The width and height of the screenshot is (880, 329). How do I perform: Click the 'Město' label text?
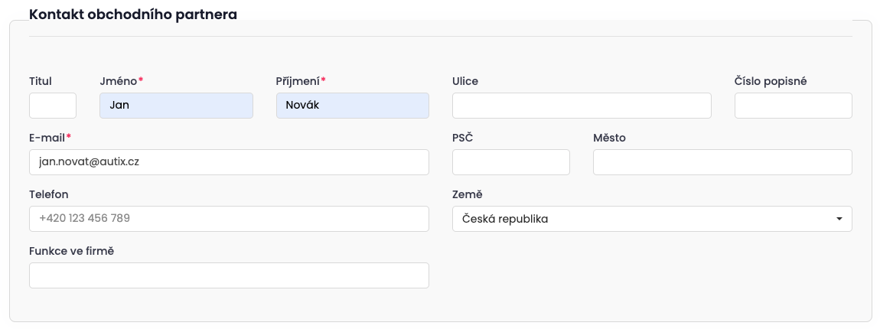coord(609,138)
